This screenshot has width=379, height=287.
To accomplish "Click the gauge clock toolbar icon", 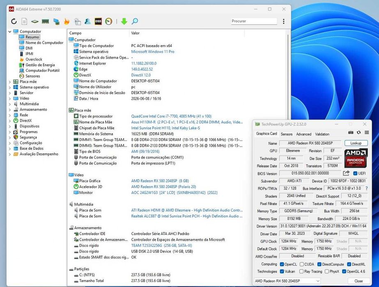I will pyautogui.click(x=109, y=21).
